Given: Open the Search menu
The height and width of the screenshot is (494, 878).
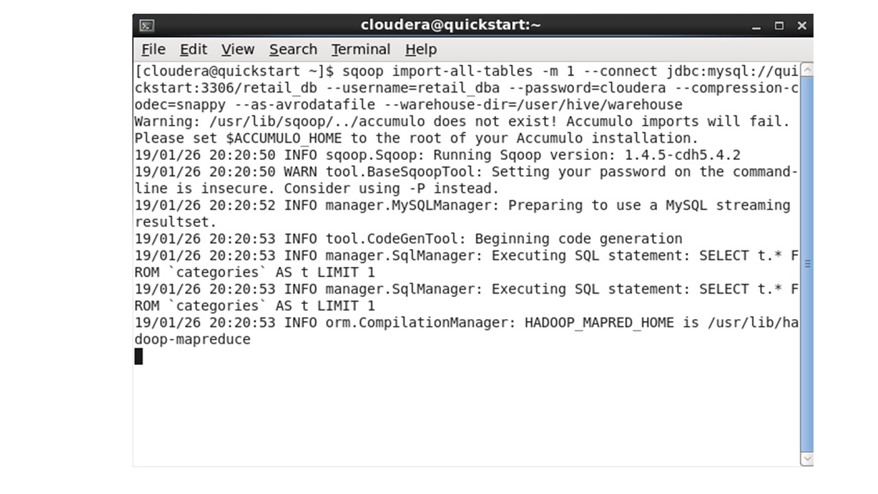Looking at the screenshot, I should coord(293,49).
